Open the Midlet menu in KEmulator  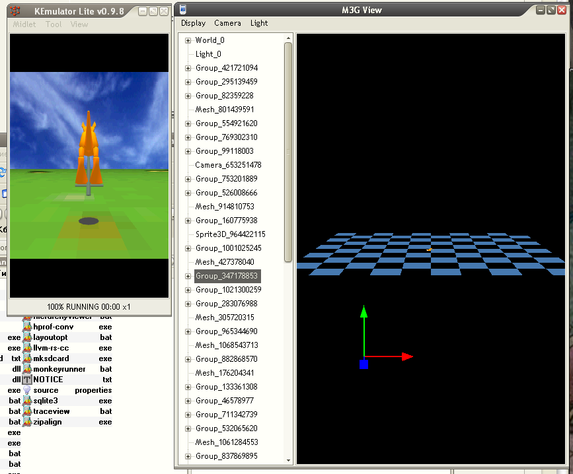pyautogui.click(x=26, y=24)
